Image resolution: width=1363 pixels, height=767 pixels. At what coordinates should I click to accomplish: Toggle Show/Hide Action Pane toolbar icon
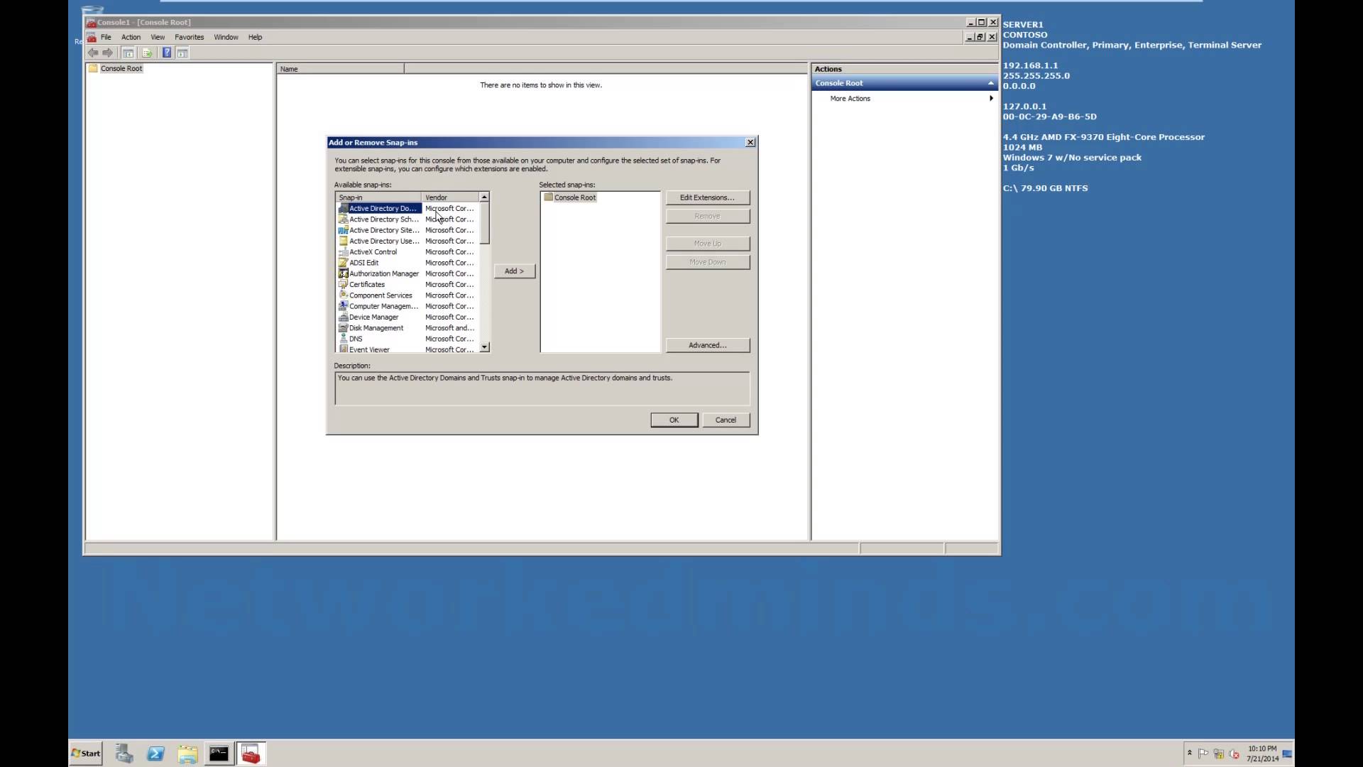[x=182, y=53]
